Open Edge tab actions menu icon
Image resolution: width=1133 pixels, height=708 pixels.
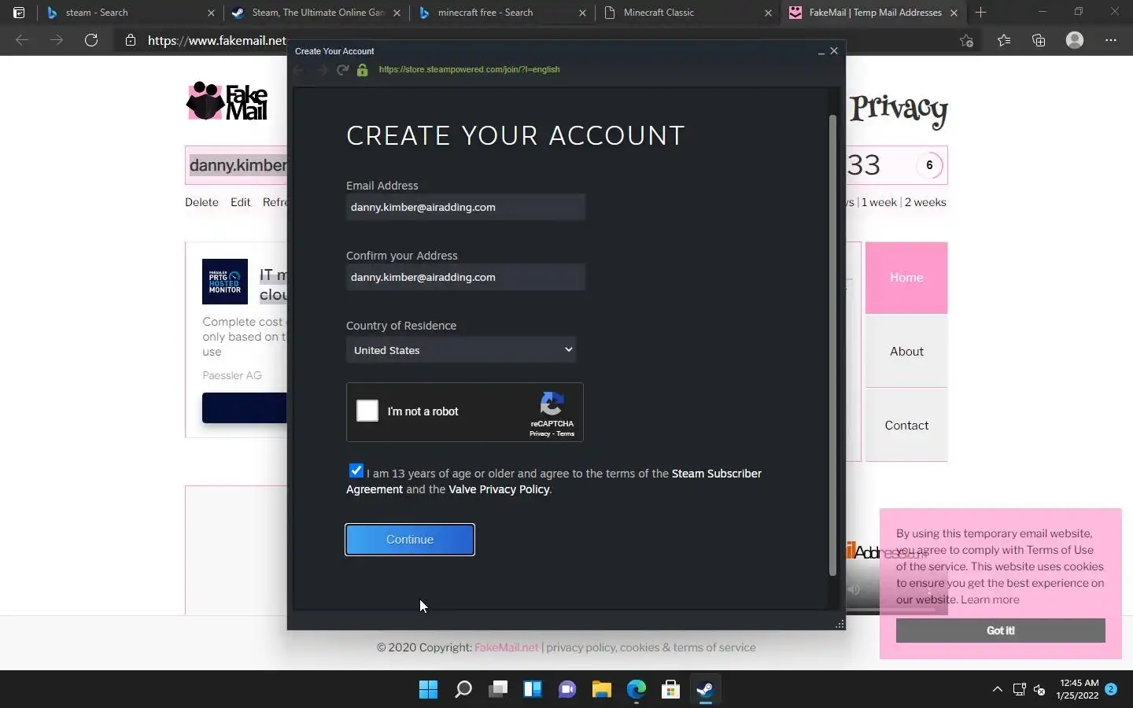tap(19, 13)
